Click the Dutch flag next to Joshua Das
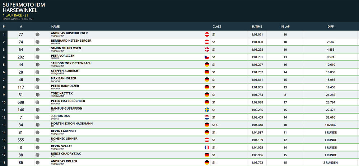This screenshot has height=166, width=359. tap(207, 117)
